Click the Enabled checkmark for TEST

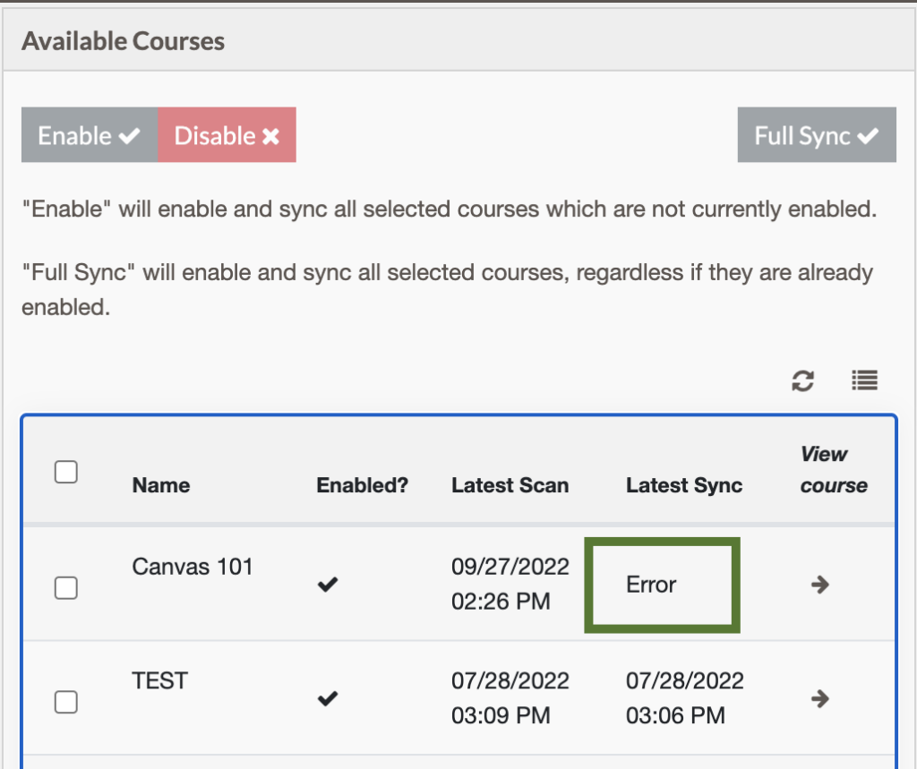point(328,699)
